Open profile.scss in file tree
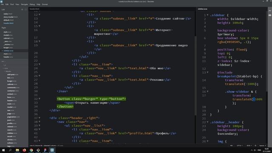 [x=12, y=123]
